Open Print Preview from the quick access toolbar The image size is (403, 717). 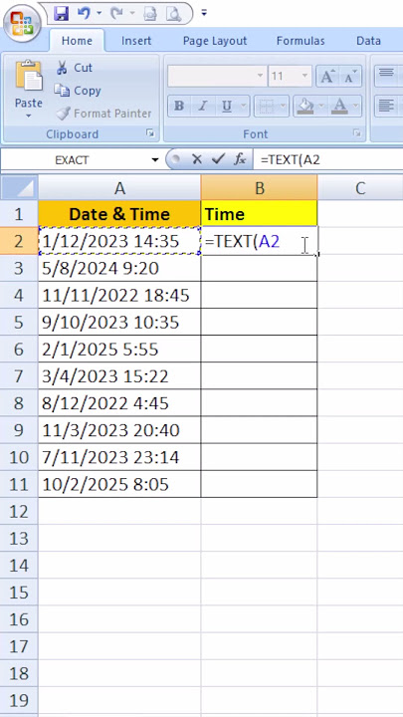tap(173, 14)
